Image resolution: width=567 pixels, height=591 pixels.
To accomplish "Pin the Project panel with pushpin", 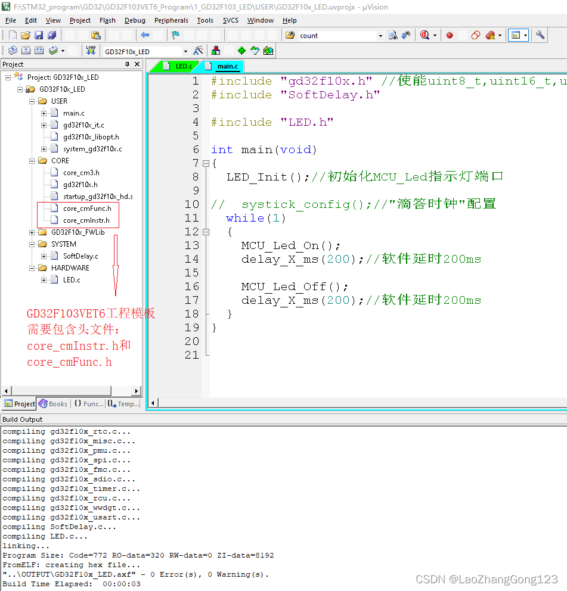I will coord(128,64).
